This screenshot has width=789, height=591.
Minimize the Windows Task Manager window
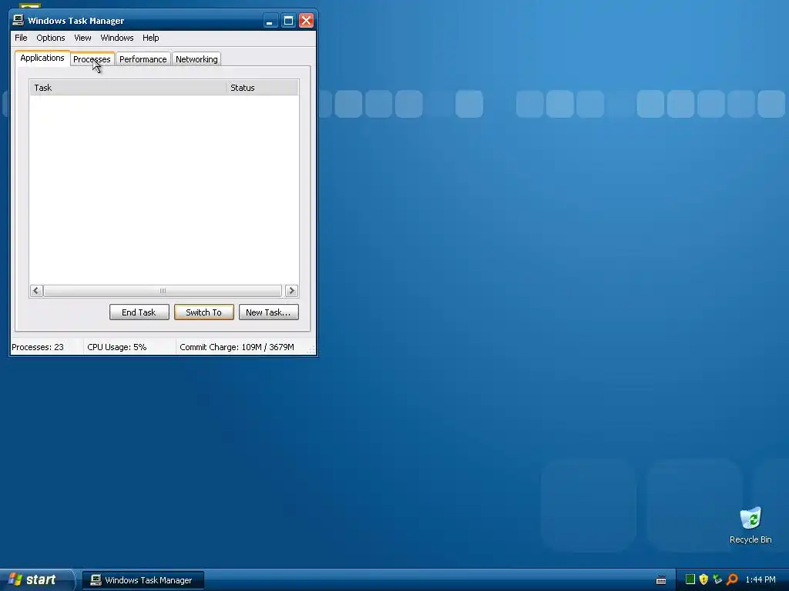tap(270, 21)
